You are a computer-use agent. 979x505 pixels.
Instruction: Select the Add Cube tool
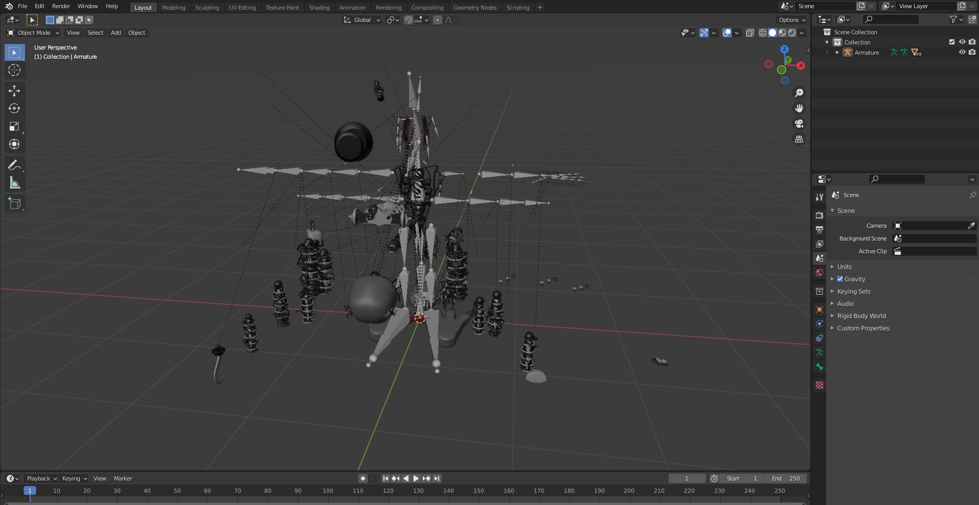pos(14,203)
